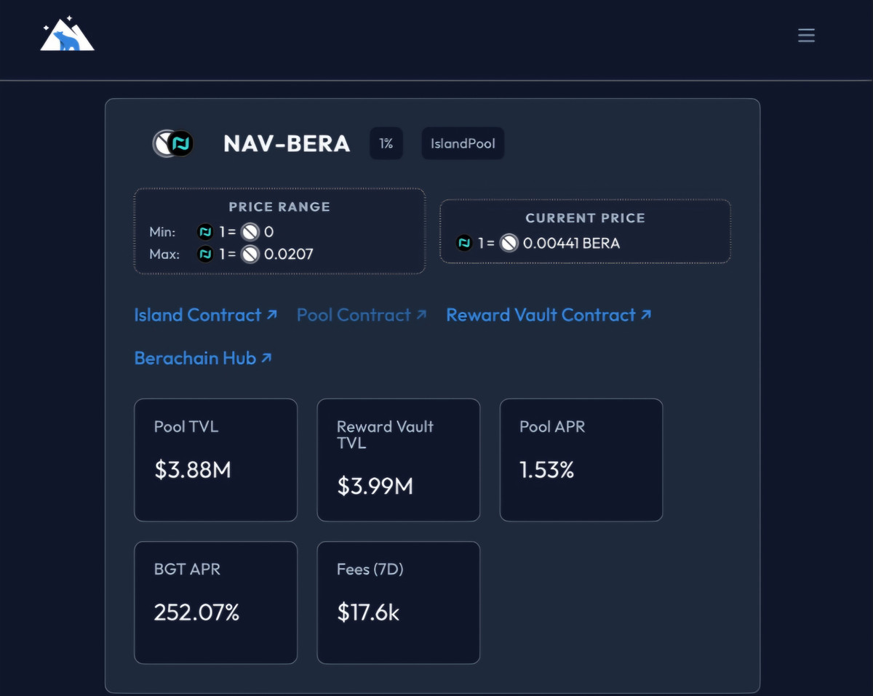The height and width of the screenshot is (696, 873).
Task: Open the Island Contract link
Action: [x=205, y=315]
